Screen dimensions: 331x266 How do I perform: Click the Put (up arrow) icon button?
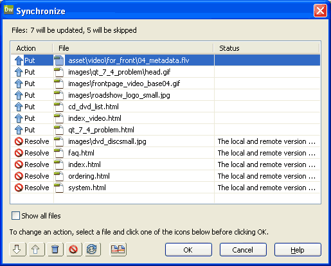point(36,249)
